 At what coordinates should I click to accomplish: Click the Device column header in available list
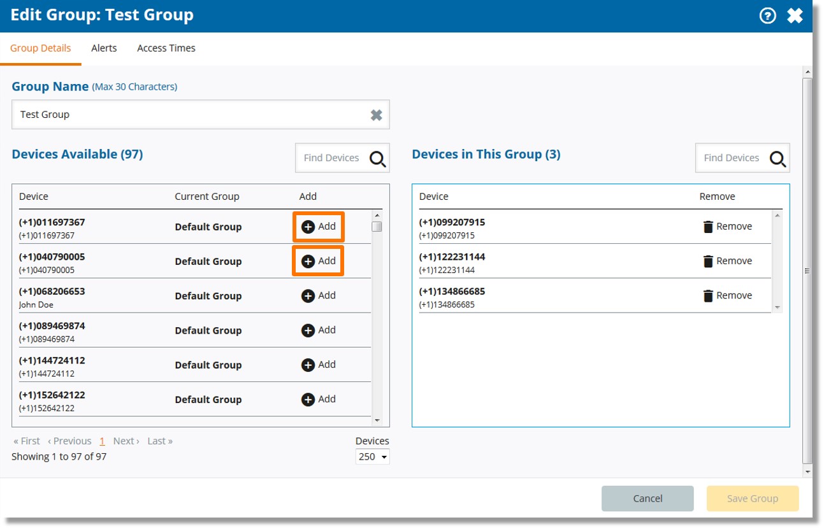point(34,197)
